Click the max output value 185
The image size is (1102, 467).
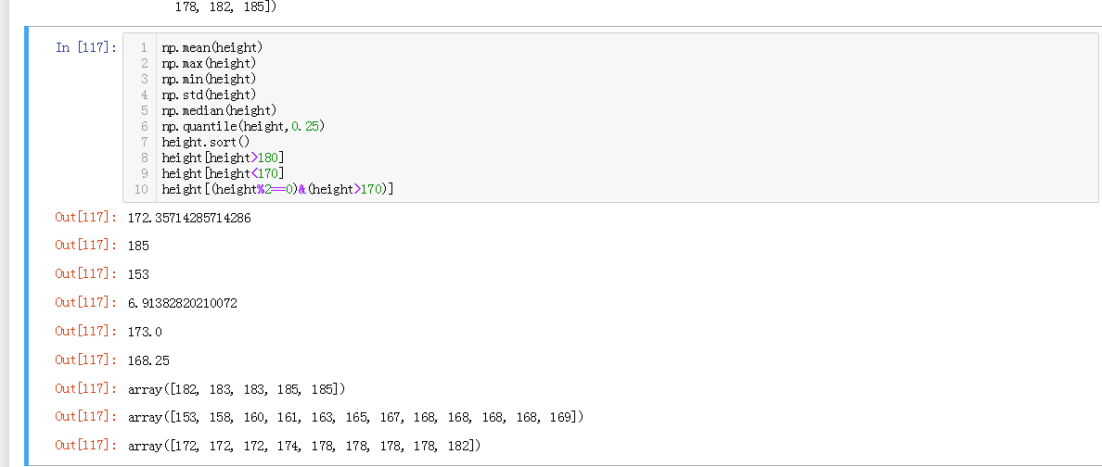(x=138, y=246)
